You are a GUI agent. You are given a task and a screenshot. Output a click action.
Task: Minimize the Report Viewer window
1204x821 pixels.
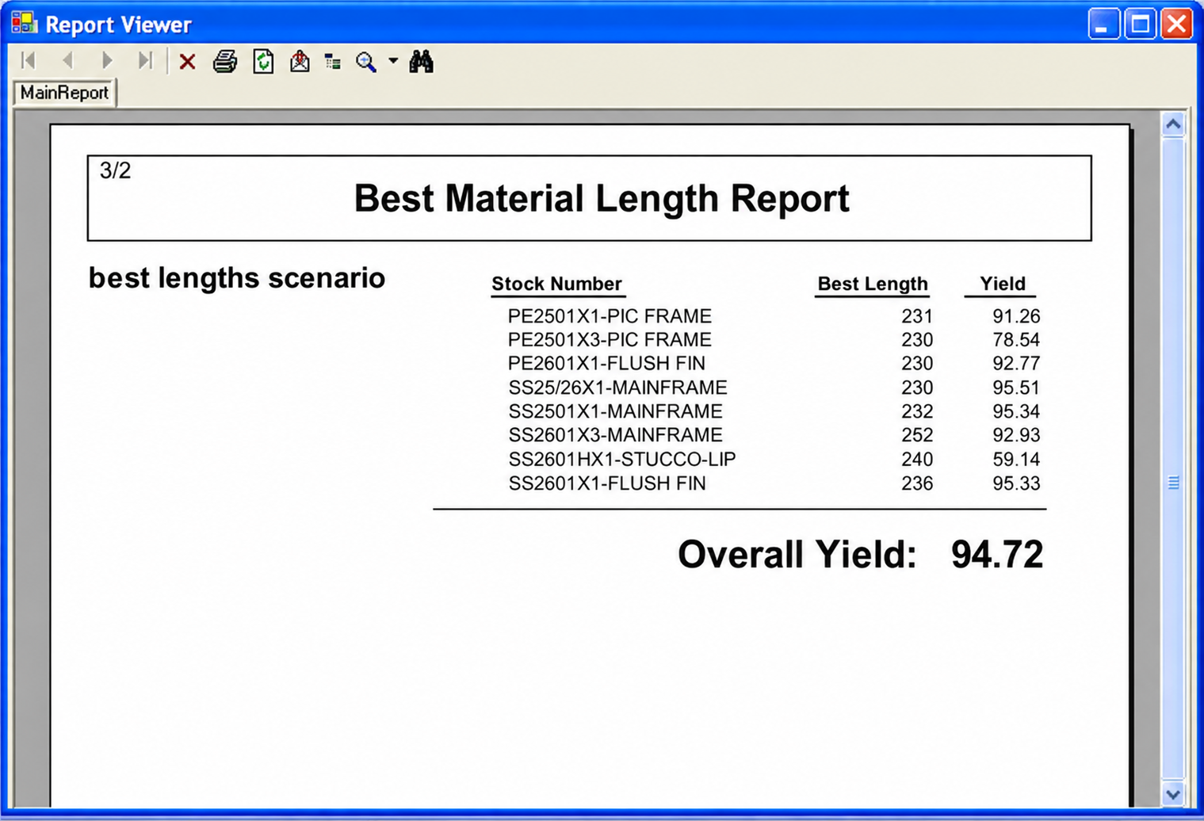1103,24
